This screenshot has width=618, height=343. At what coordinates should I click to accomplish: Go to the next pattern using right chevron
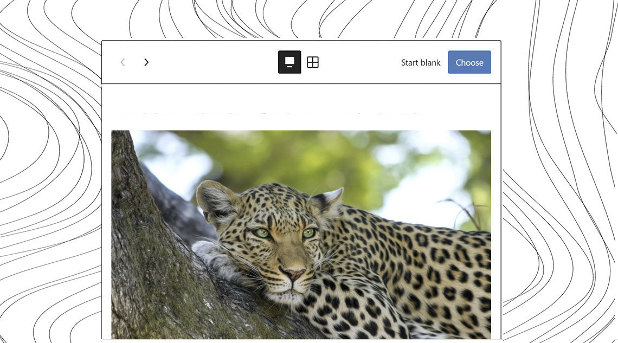146,62
